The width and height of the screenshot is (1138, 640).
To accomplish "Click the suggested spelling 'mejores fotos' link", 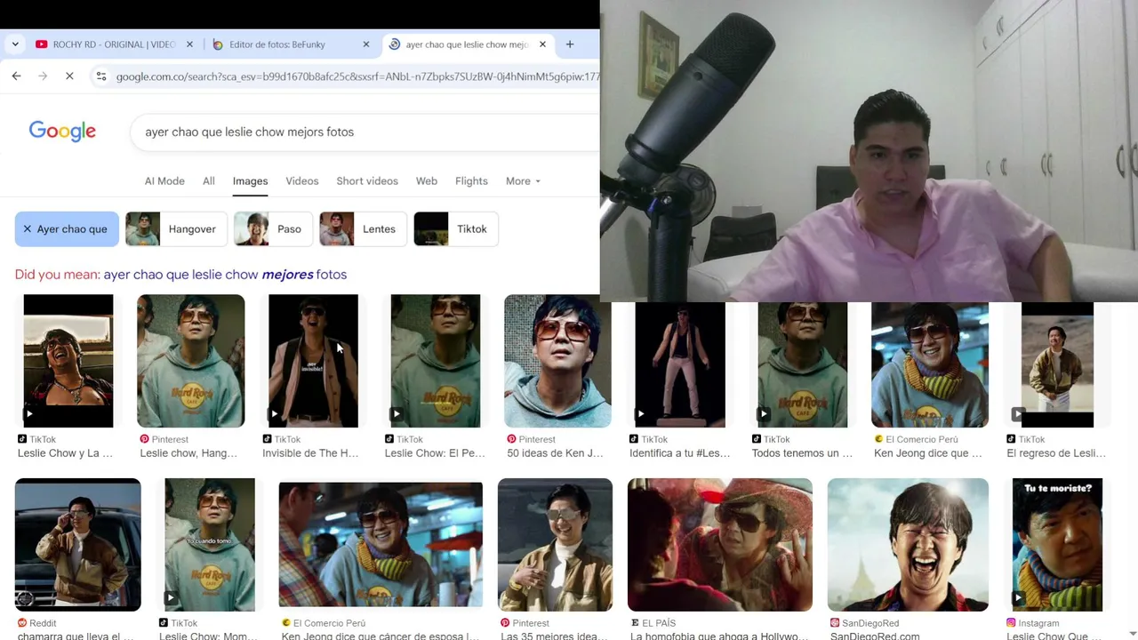I will (x=225, y=275).
